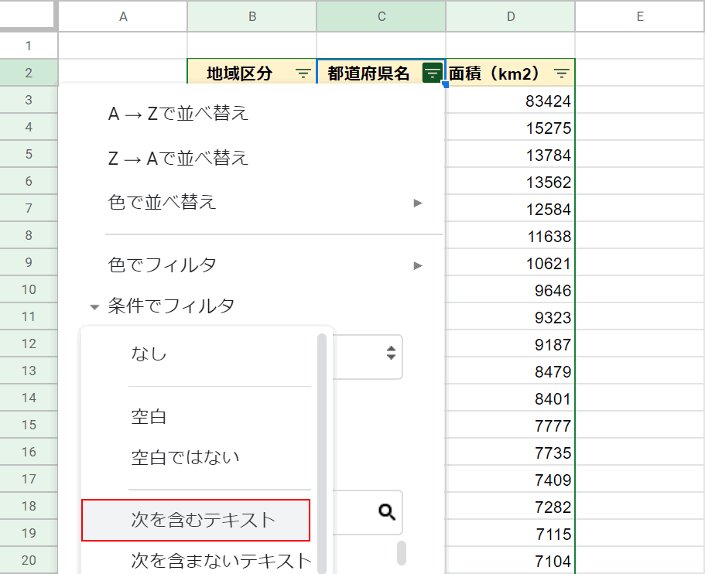Image resolution: width=705 pixels, height=574 pixels.
Task: Open filter icon in 面積（km2） header
Action: (x=562, y=73)
